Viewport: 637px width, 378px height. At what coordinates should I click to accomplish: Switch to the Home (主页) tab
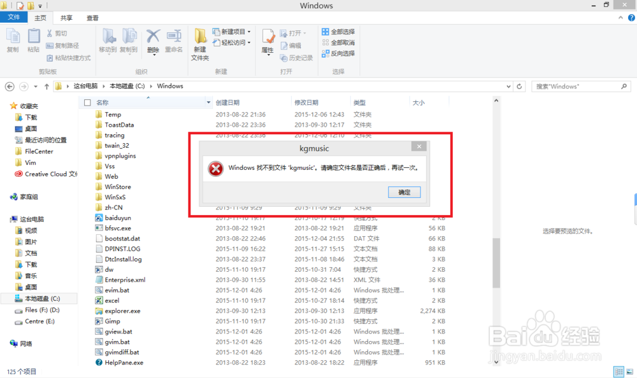pos(40,18)
